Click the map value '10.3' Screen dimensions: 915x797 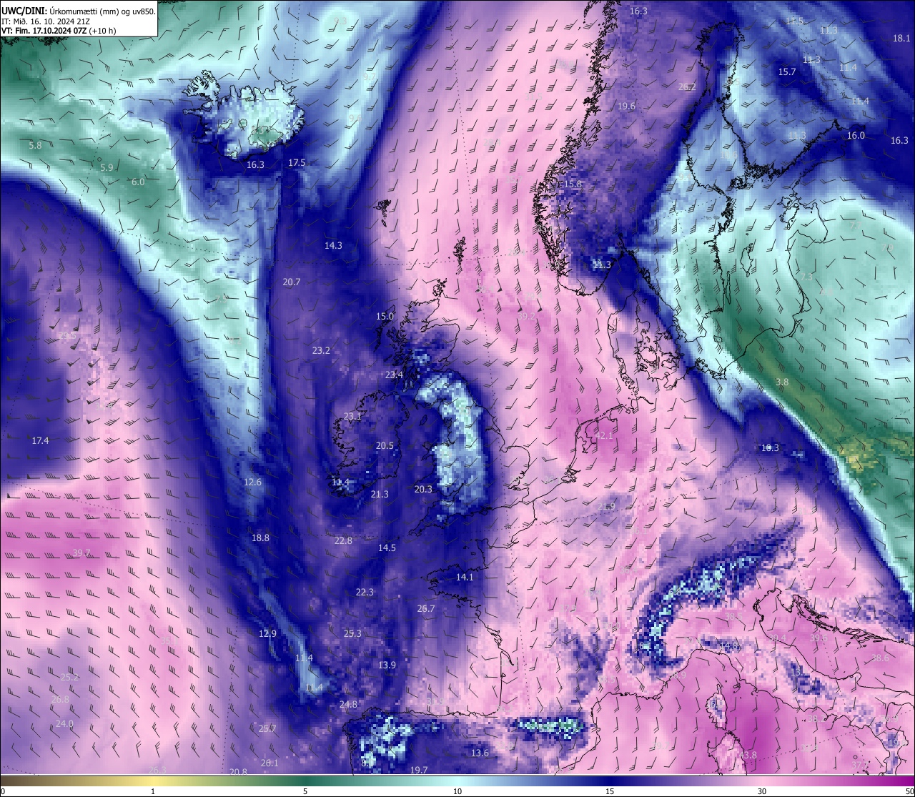tap(770, 448)
